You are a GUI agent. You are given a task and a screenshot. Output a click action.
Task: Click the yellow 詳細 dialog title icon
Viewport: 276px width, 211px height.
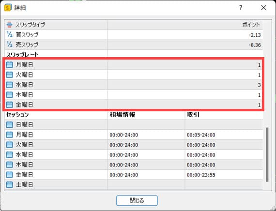coord(8,8)
